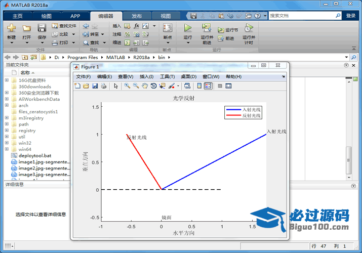
Task: Toggle the Data Cursor tool
Action: pyautogui.click(x=162, y=86)
